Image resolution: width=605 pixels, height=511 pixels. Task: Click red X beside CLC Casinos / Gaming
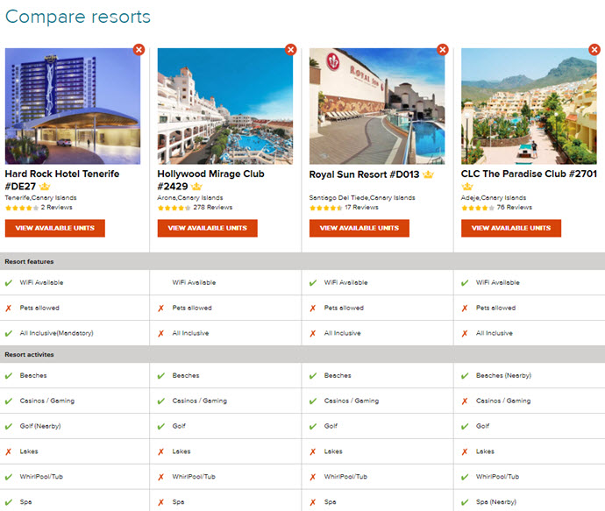point(465,401)
